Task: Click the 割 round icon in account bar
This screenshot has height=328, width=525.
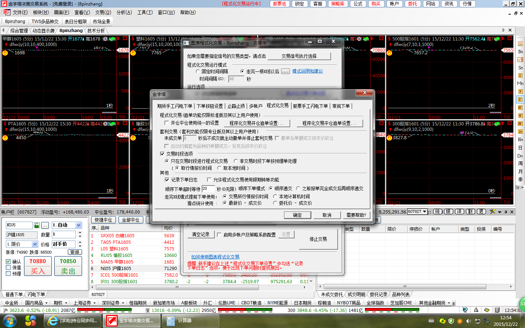Action: pos(470,212)
